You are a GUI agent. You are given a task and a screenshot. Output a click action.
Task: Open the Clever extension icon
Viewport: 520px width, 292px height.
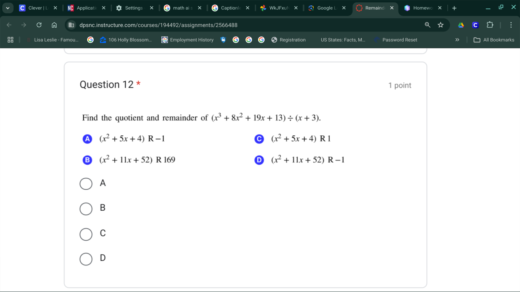click(475, 25)
